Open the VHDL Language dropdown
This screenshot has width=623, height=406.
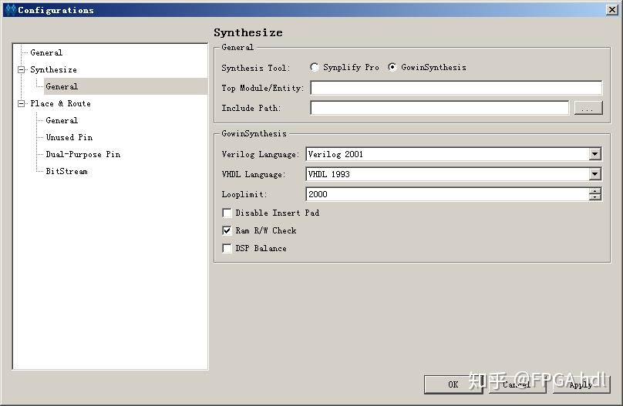tap(594, 174)
